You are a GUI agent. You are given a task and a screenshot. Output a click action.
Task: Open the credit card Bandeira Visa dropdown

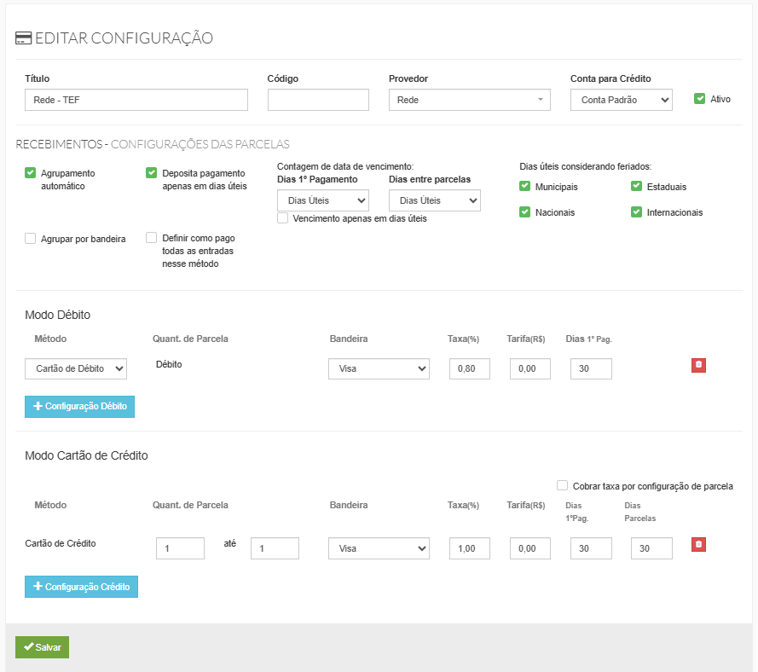pyautogui.click(x=379, y=548)
